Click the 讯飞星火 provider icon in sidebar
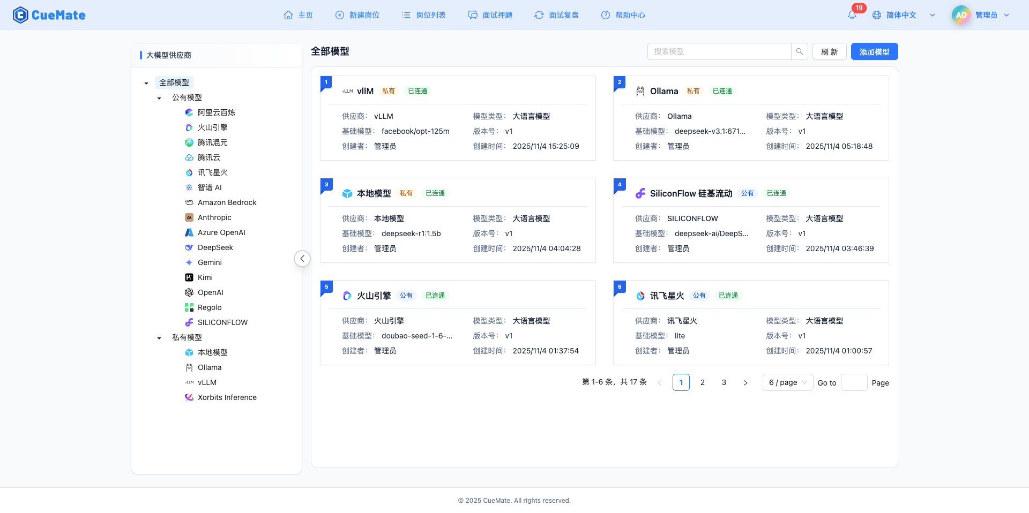Image resolution: width=1029 pixels, height=513 pixels. click(189, 172)
